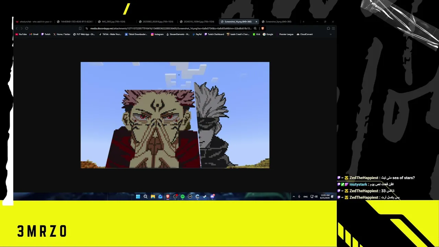
Task: Open Discord from the taskbar
Action: [x=212, y=197]
